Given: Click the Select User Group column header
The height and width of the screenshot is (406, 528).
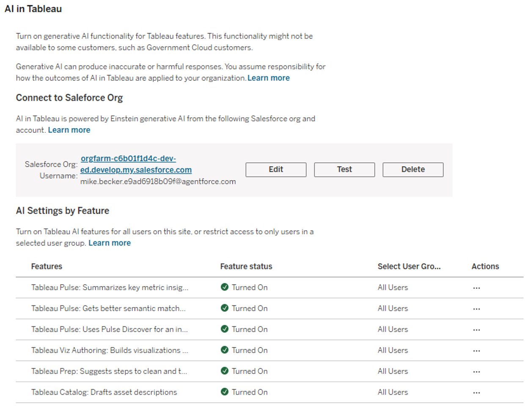Looking at the screenshot, I should pos(409,266).
